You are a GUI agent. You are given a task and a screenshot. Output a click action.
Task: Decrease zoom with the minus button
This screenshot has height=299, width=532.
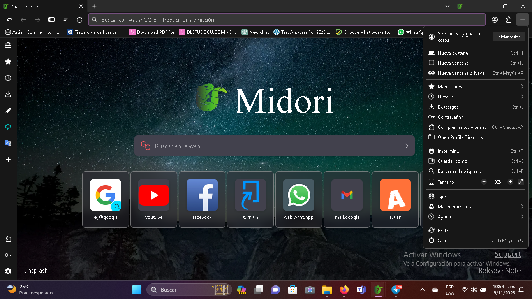484,182
